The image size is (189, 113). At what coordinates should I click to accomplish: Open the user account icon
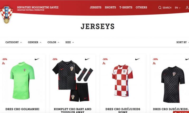pos(187,8)
